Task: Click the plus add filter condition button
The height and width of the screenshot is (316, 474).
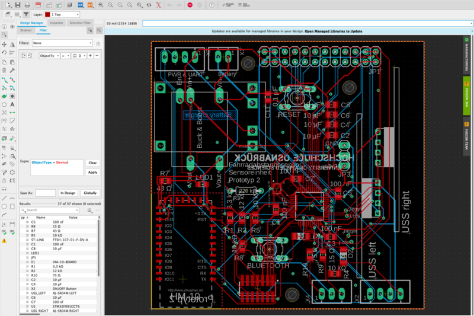Action: (x=90, y=56)
